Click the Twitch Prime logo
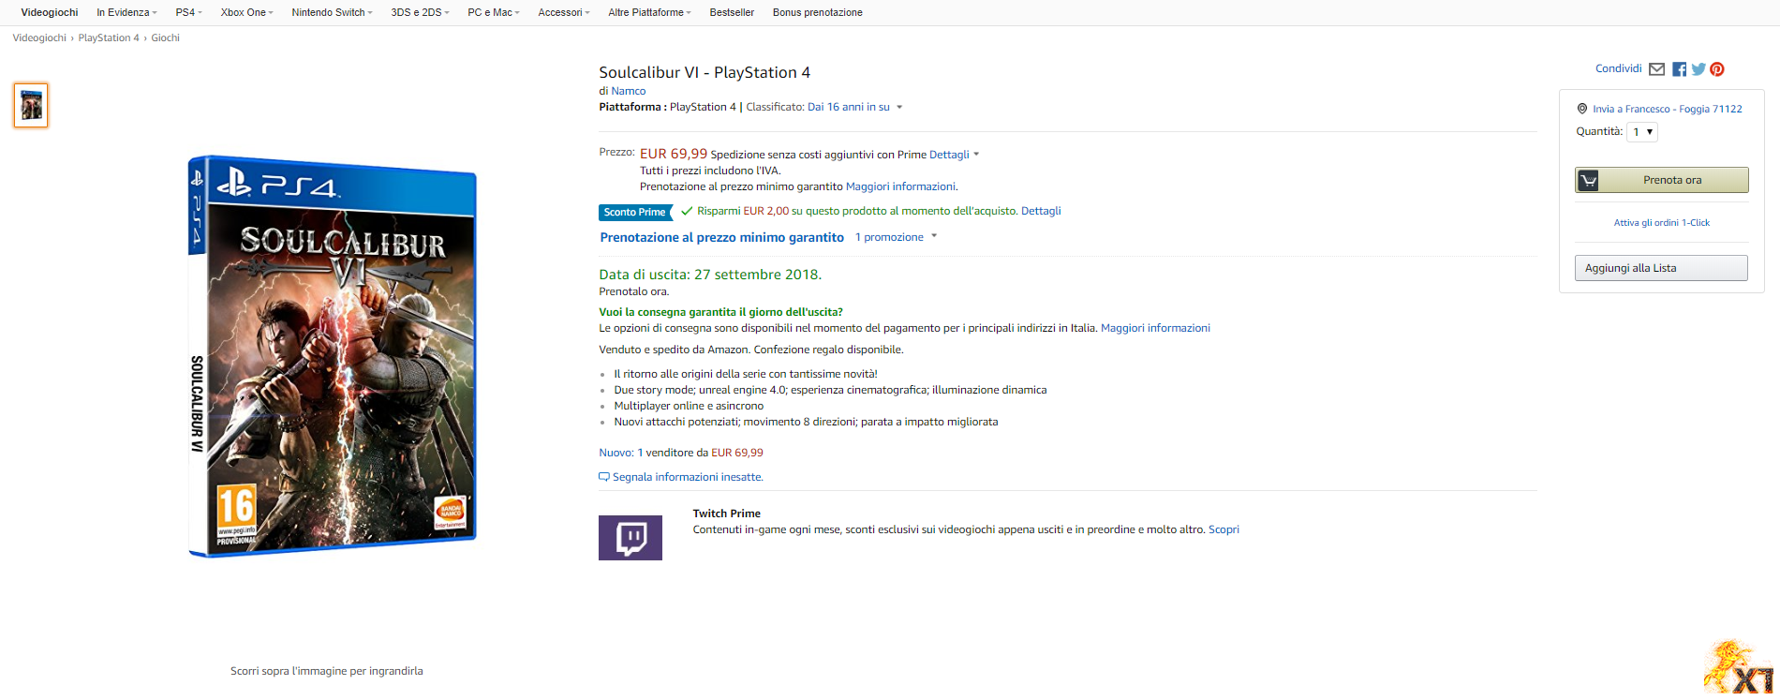Viewport: 1780px width, 700px height. (x=630, y=538)
